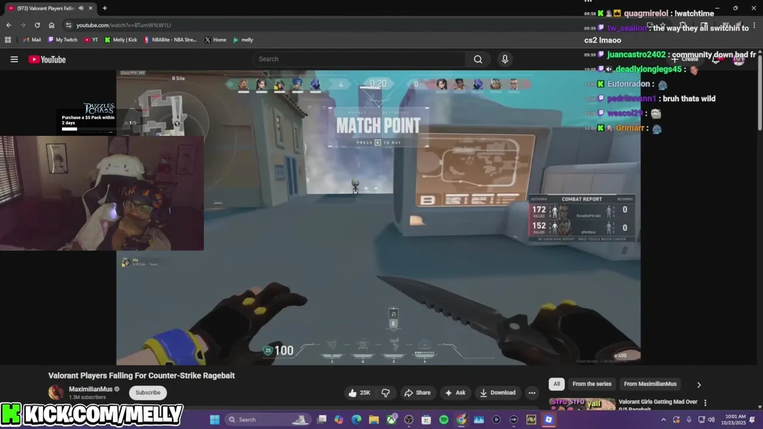
Task: Open the YouTube hamburger guide menu
Action: [x=14, y=59]
